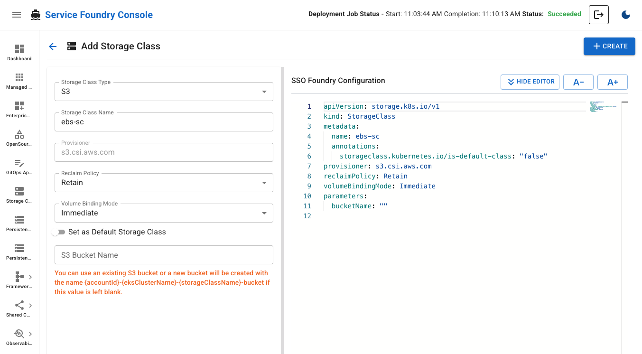Open Managed services sidebar icon

pos(19,81)
